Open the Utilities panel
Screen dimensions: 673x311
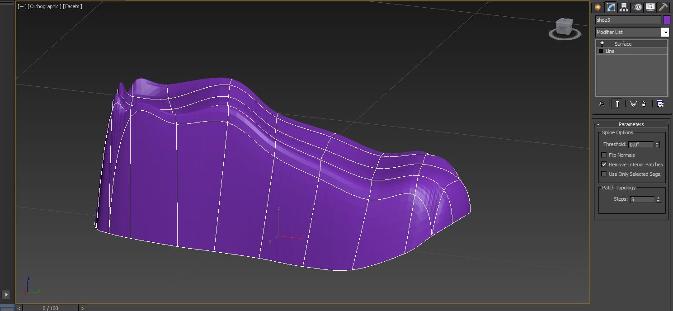click(663, 7)
